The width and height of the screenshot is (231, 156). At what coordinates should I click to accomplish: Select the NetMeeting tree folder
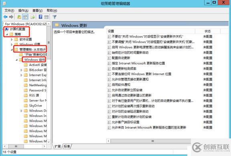38,85
